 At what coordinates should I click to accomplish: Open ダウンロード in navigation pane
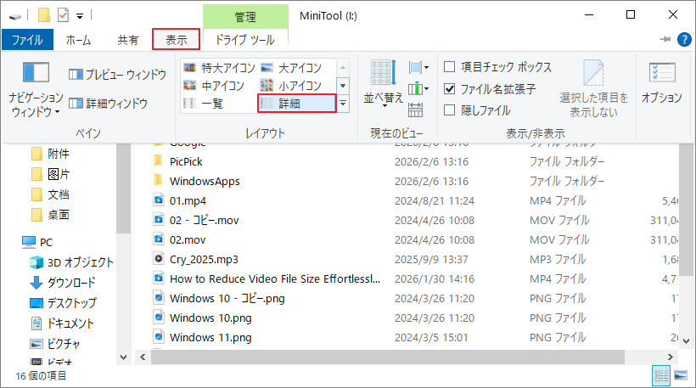point(63,283)
